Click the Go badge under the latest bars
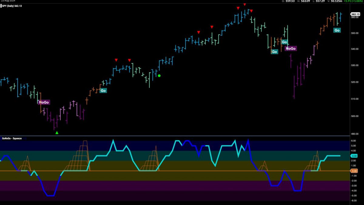Viewport: 364px width, 205px height. click(x=337, y=30)
